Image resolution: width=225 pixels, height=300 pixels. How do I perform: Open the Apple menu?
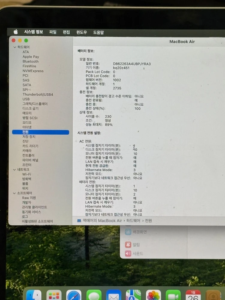tap(16, 32)
